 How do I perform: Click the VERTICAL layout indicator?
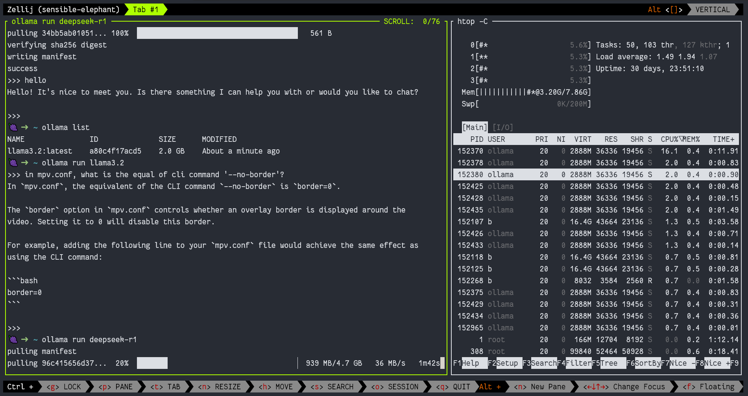click(713, 9)
